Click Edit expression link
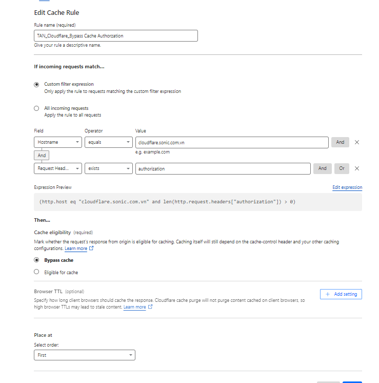The image size is (379, 383). click(x=347, y=187)
